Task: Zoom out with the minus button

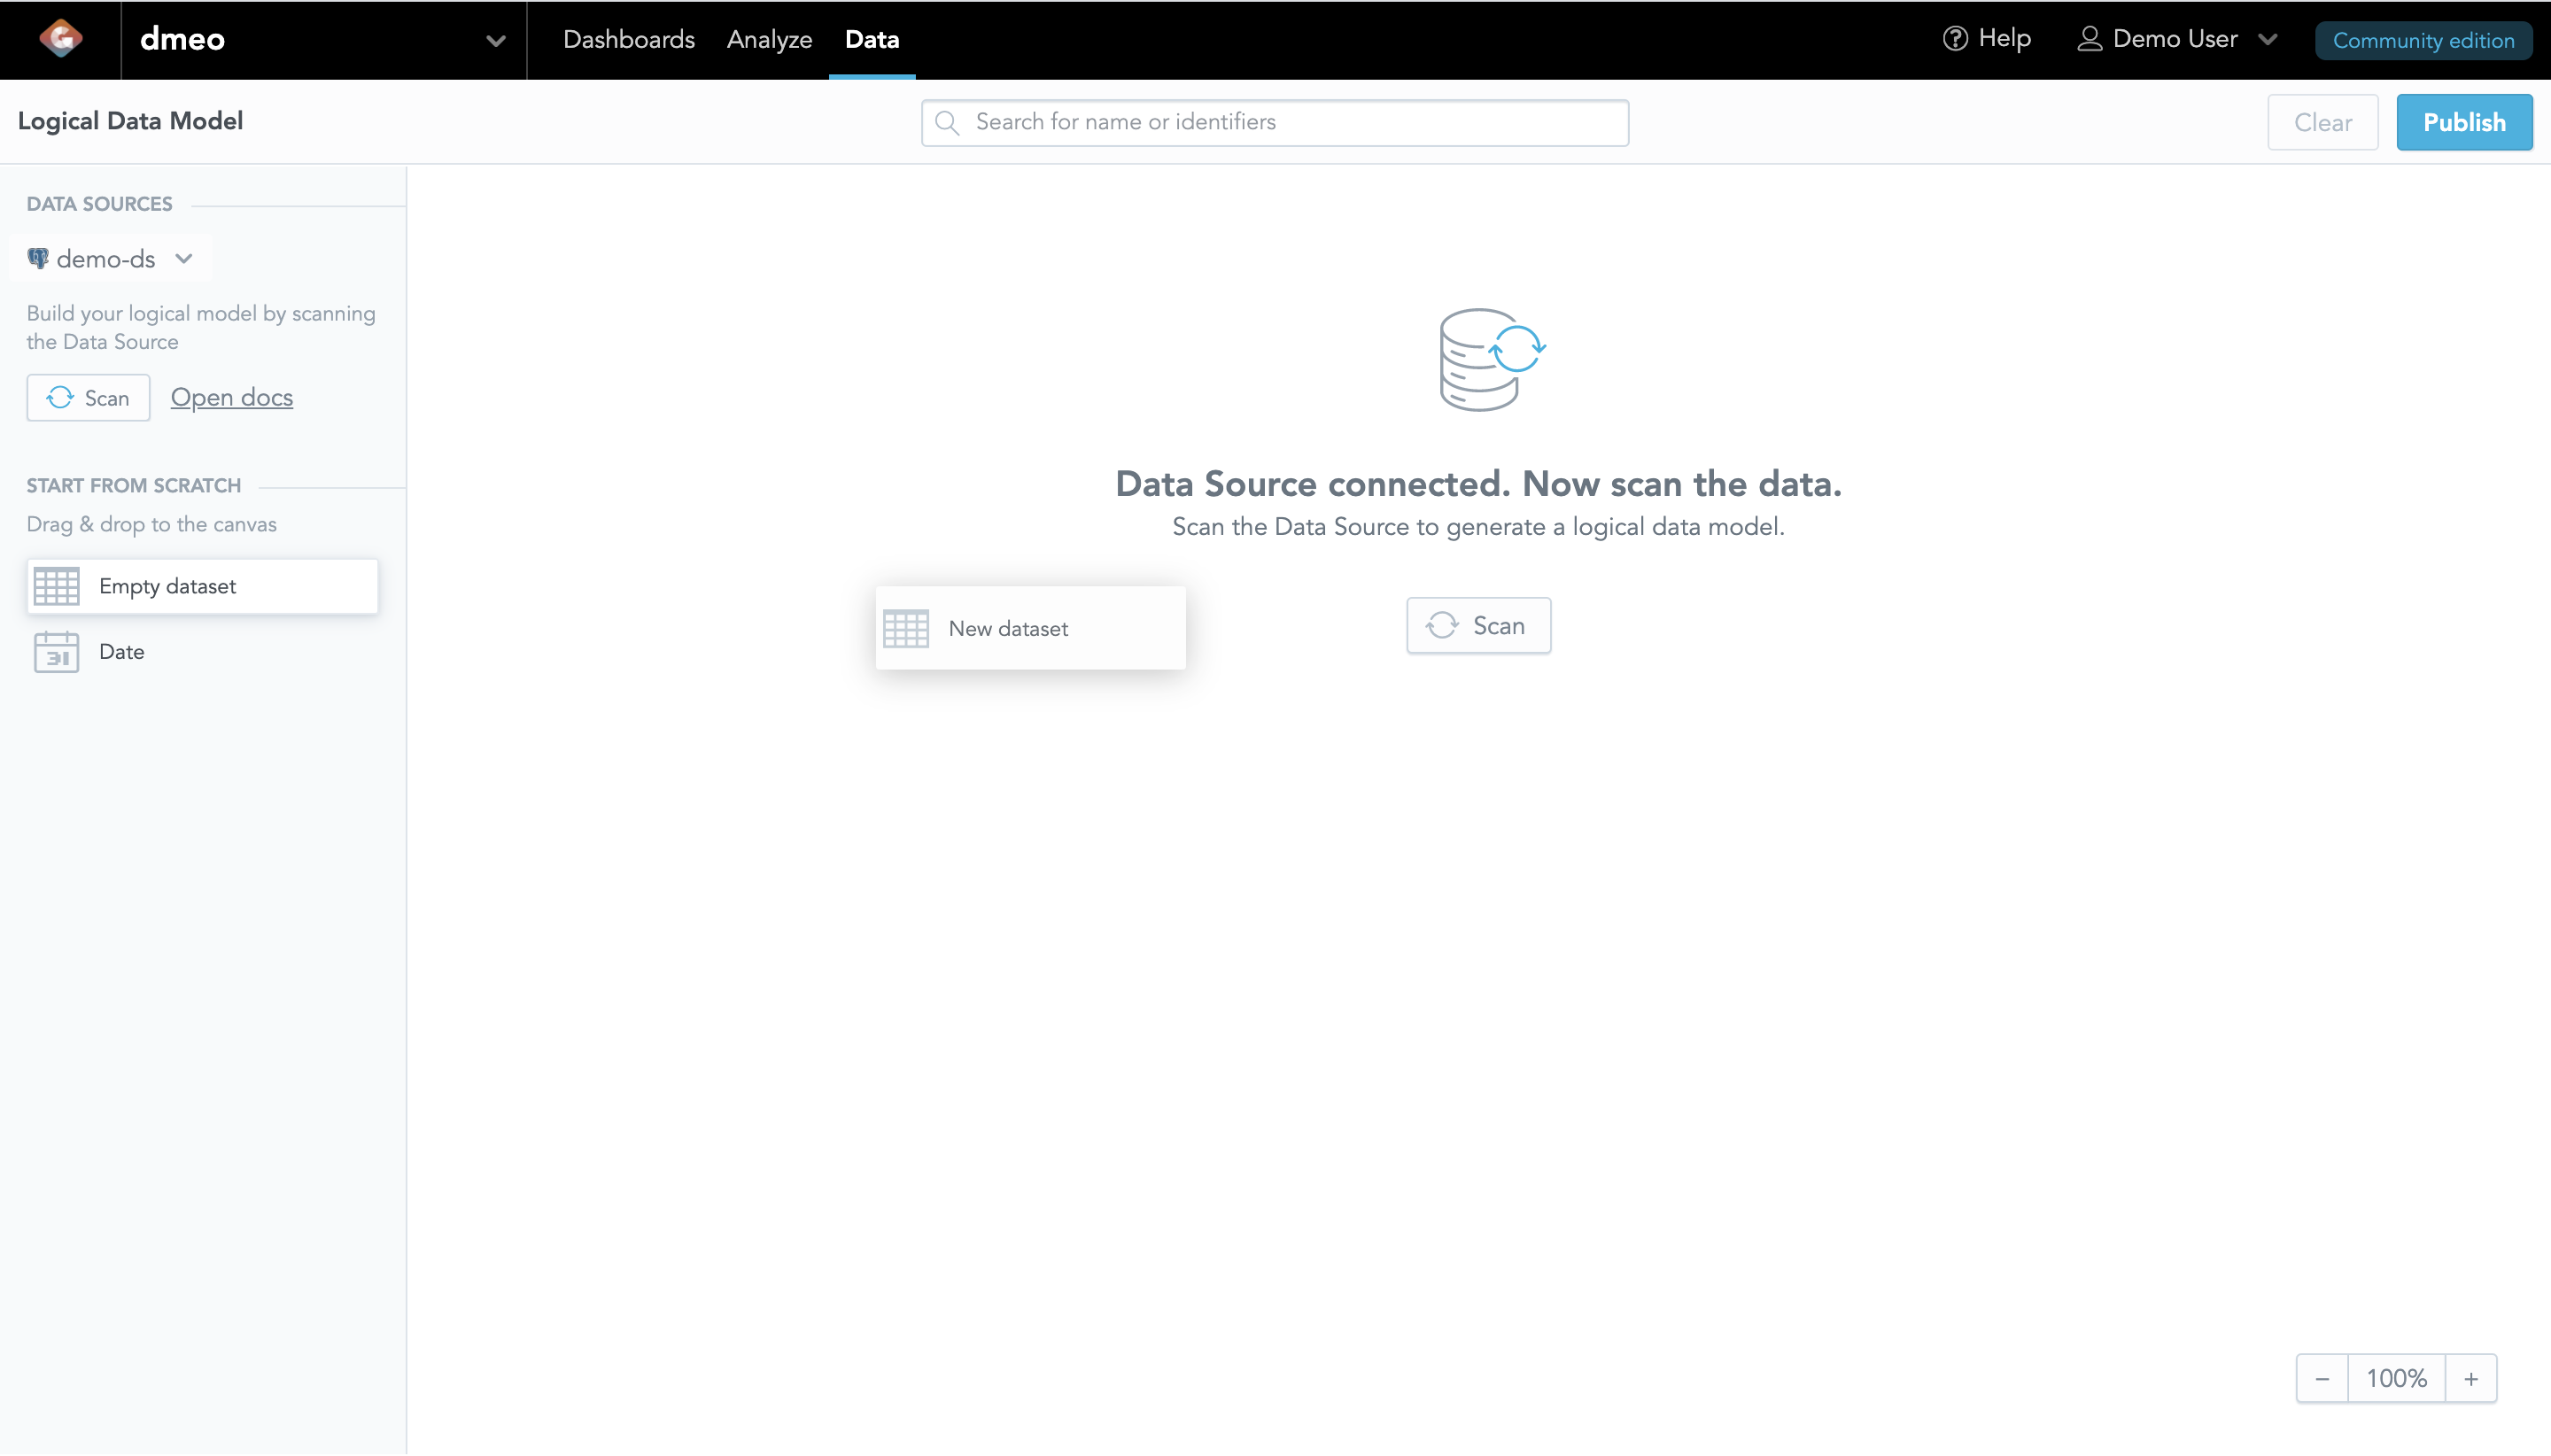Action: pos(2321,1379)
